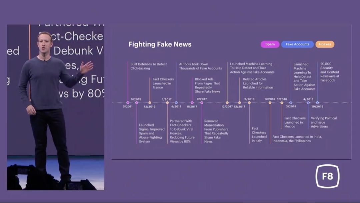
Task: Select the pink Spam legend pill
Action: pyautogui.click(x=270, y=44)
